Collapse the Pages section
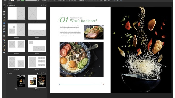Image resolution: width=175 pixels, height=98 pixels. point(7,73)
